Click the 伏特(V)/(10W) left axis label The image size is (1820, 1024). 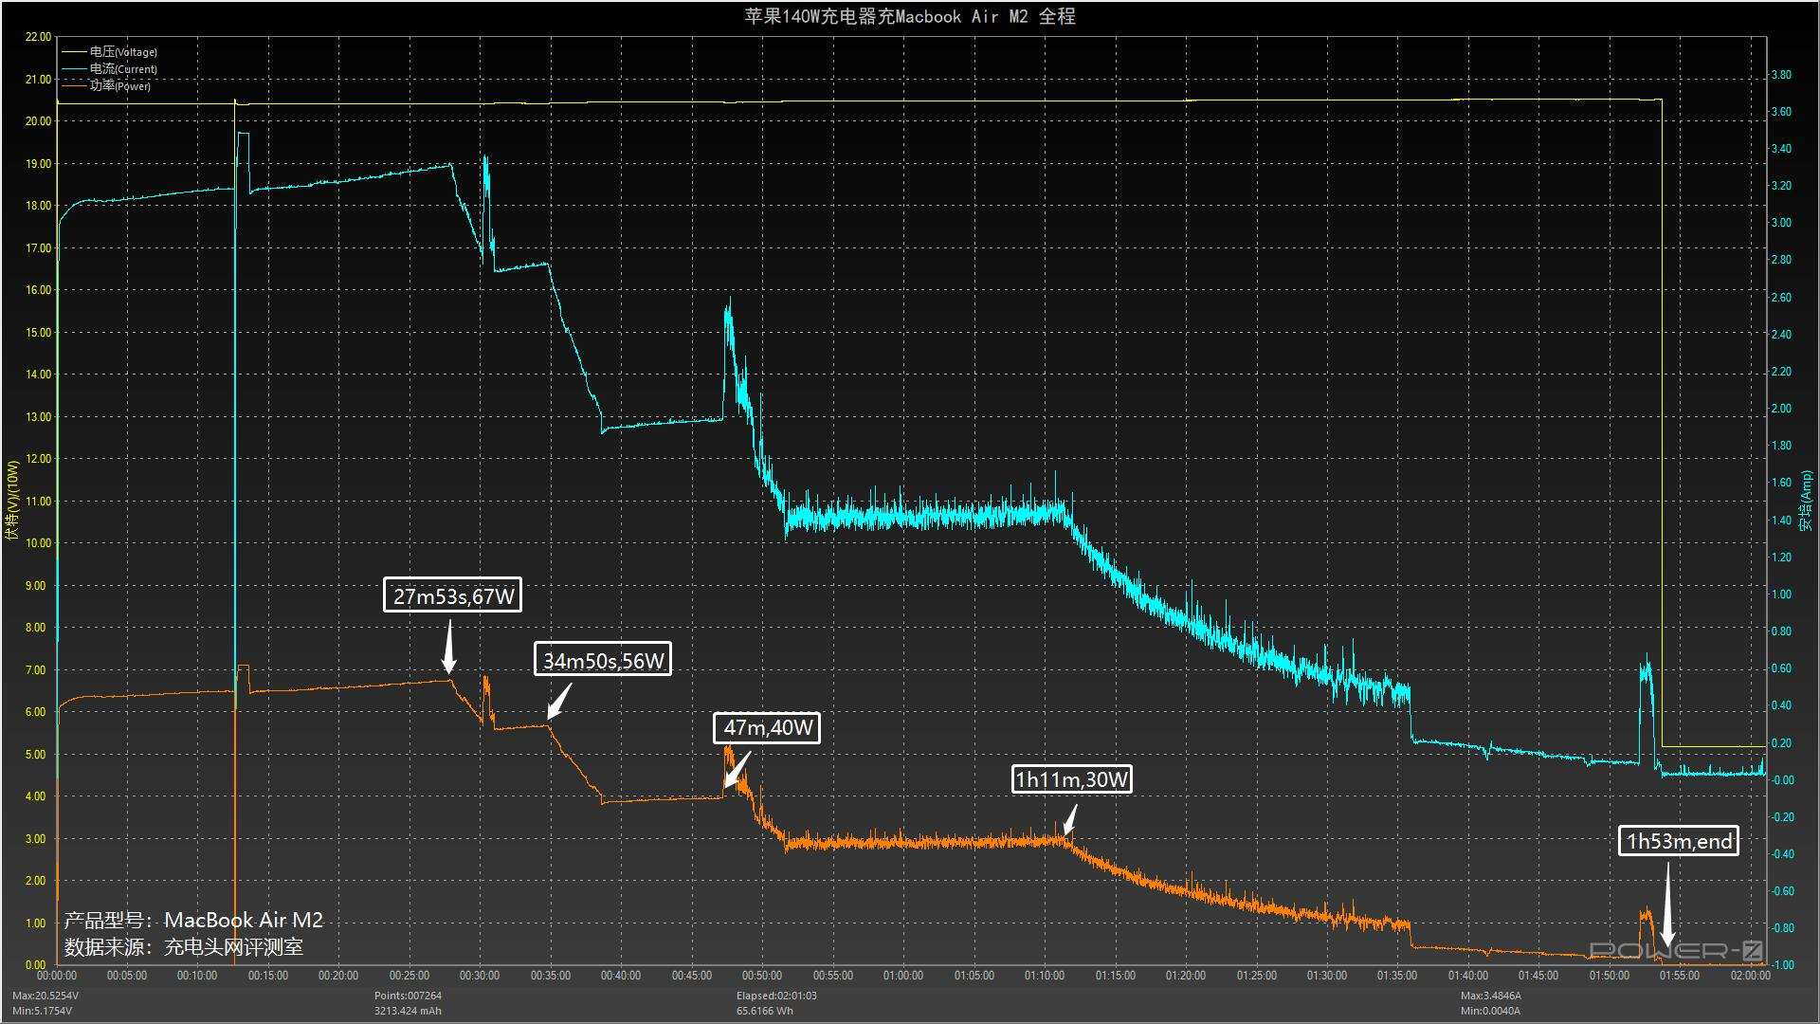tap(12, 501)
